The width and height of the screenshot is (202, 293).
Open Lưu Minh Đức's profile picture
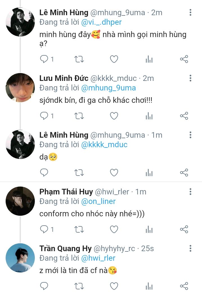click(x=20, y=88)
